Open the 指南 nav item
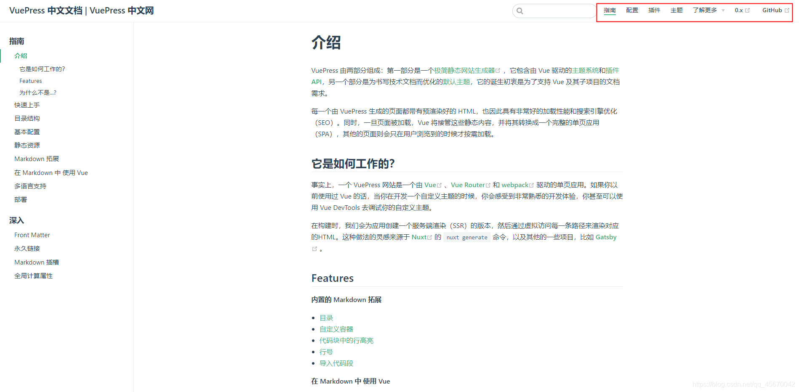799x392 pixels. coord(610,11)
